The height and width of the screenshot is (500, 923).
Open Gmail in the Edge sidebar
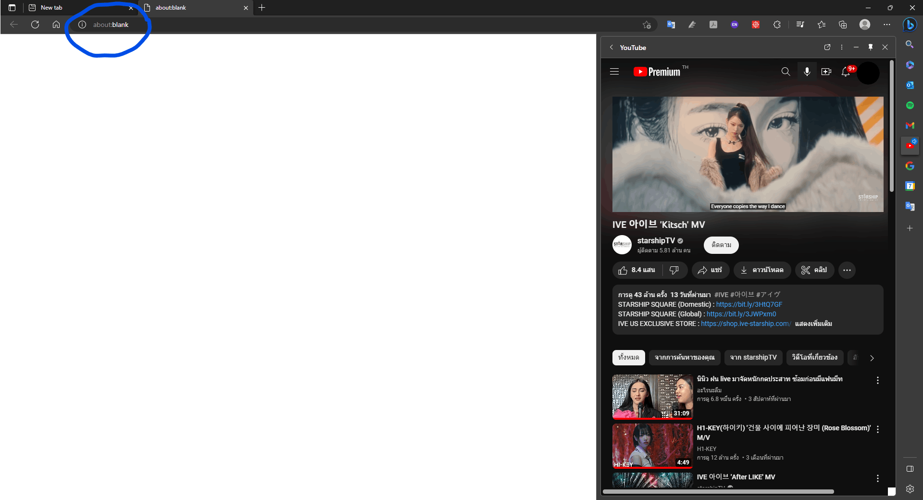tap(910, 125)
